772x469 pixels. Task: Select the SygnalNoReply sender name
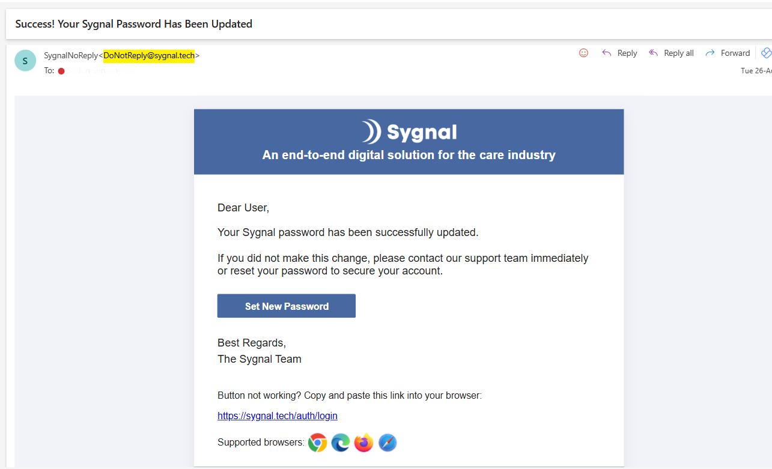point(70,55)
